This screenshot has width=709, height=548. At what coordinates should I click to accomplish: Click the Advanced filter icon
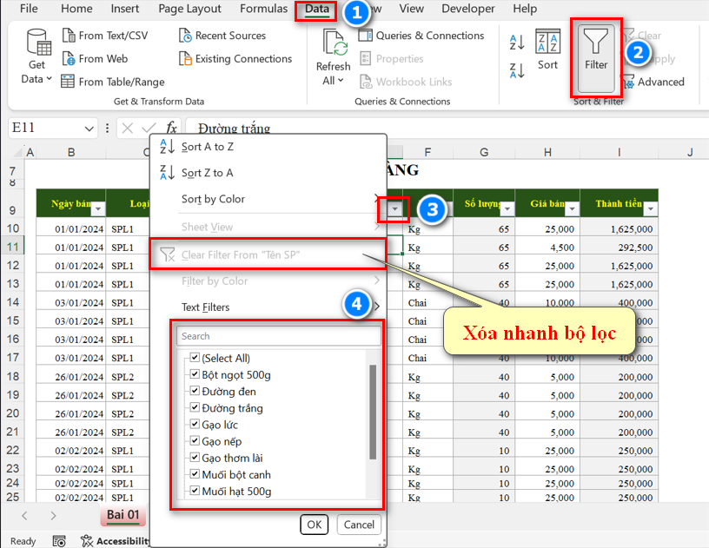[629, 82]
